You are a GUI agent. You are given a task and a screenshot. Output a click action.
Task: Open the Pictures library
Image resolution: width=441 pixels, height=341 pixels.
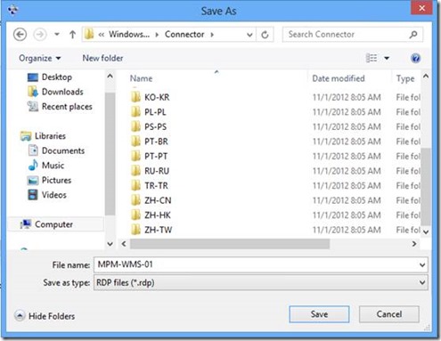(49, 180)
